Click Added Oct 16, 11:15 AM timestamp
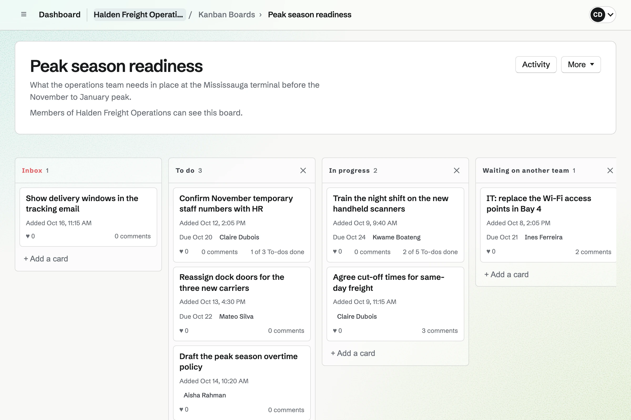This screenshot has height=420, width=631. click(58, 223)
